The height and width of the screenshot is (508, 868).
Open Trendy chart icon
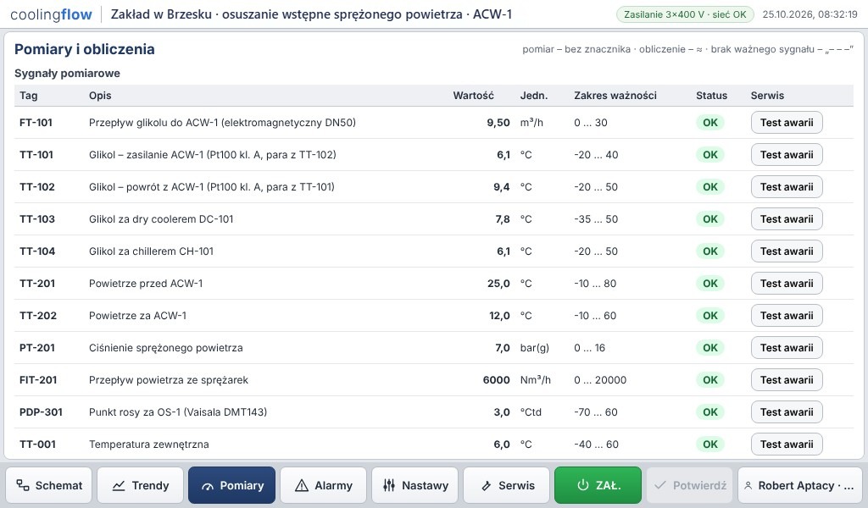[x=119, y=485]
